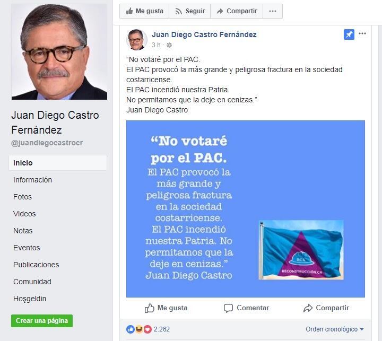Click the pinned post pushpin icon

[x=349, y=34]
